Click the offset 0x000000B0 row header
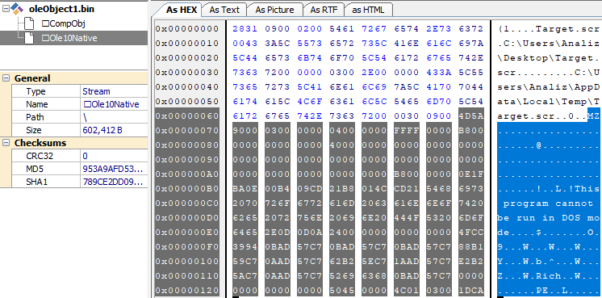Screen dimensions: 602x298 pos(187,188)
